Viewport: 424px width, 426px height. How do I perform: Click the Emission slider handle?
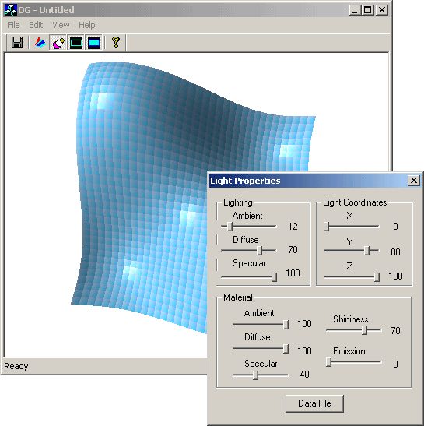[x=328, y=362]
